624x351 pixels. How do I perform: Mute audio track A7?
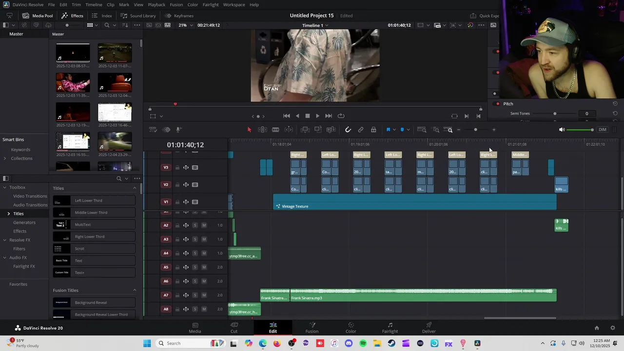click(204, 295)
